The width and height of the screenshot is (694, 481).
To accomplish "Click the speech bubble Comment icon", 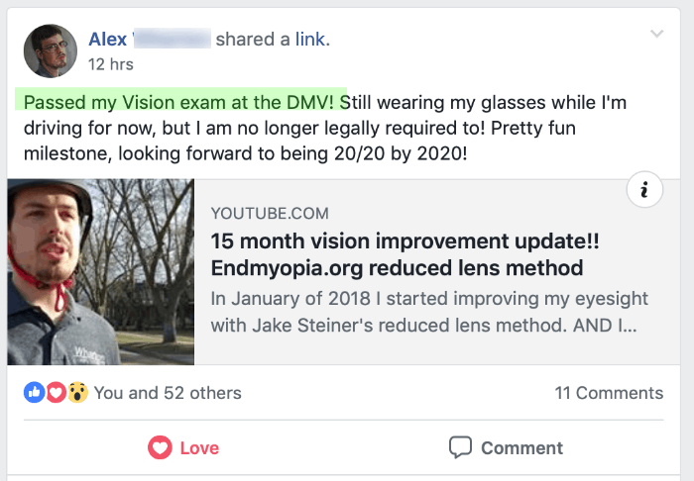I will tap(460, 447).
